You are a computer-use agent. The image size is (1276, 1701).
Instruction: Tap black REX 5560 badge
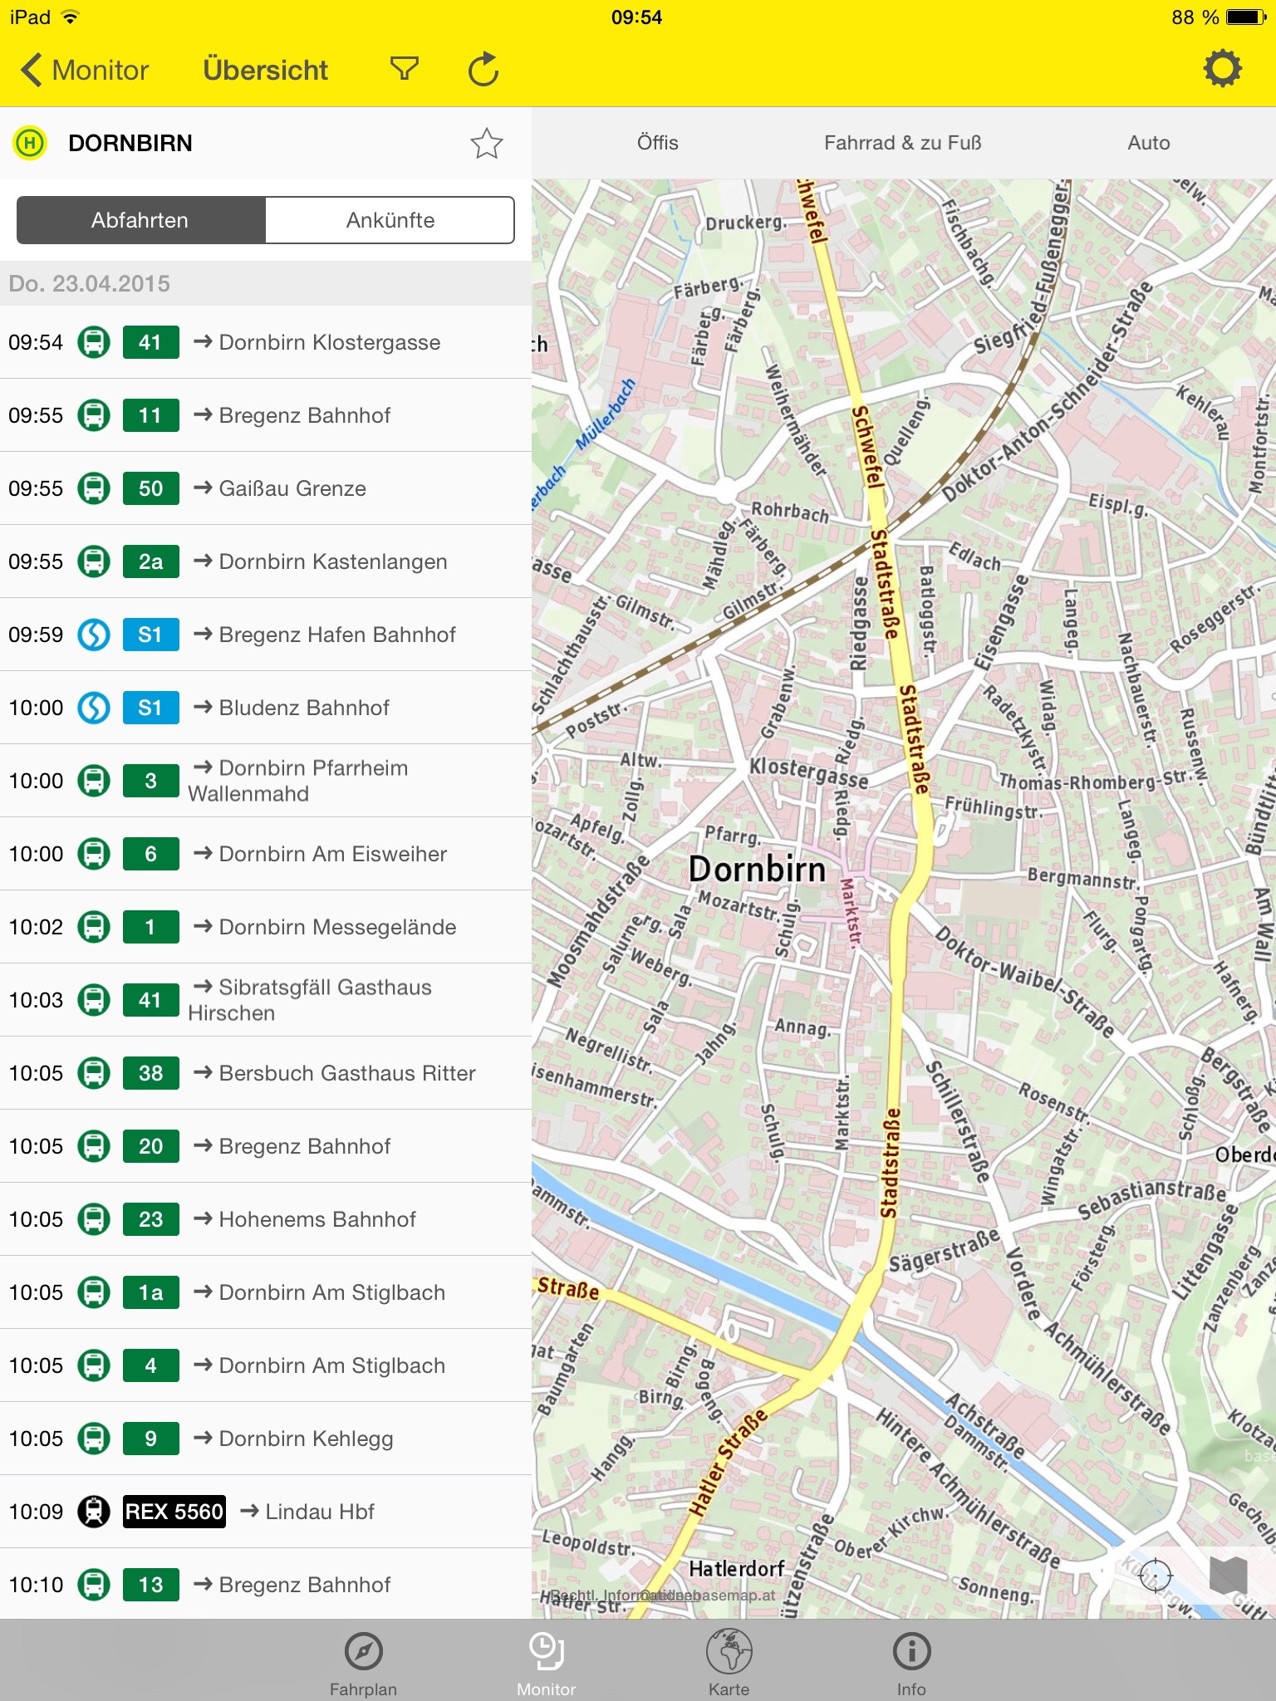pyautogui.click(x=174, y=1512)
